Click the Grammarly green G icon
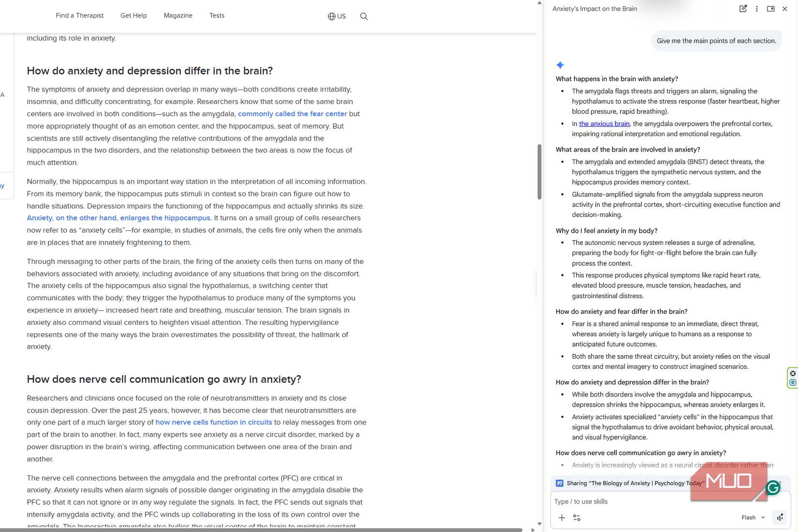 773,487
